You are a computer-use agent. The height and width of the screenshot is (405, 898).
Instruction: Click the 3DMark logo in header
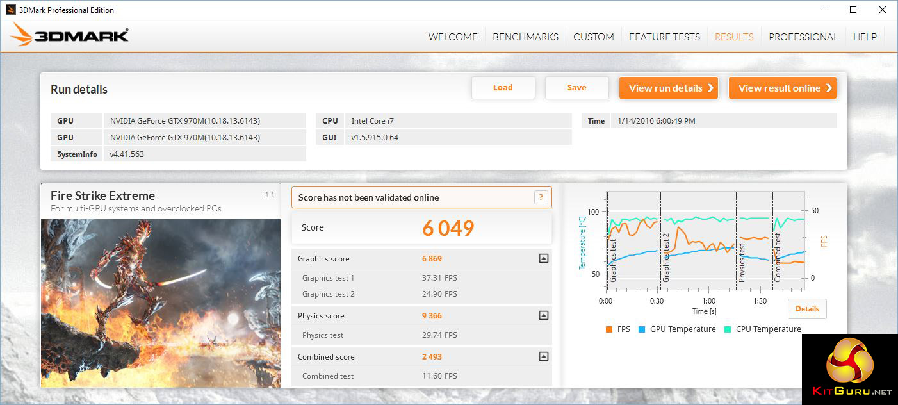[x=69, y=35]
